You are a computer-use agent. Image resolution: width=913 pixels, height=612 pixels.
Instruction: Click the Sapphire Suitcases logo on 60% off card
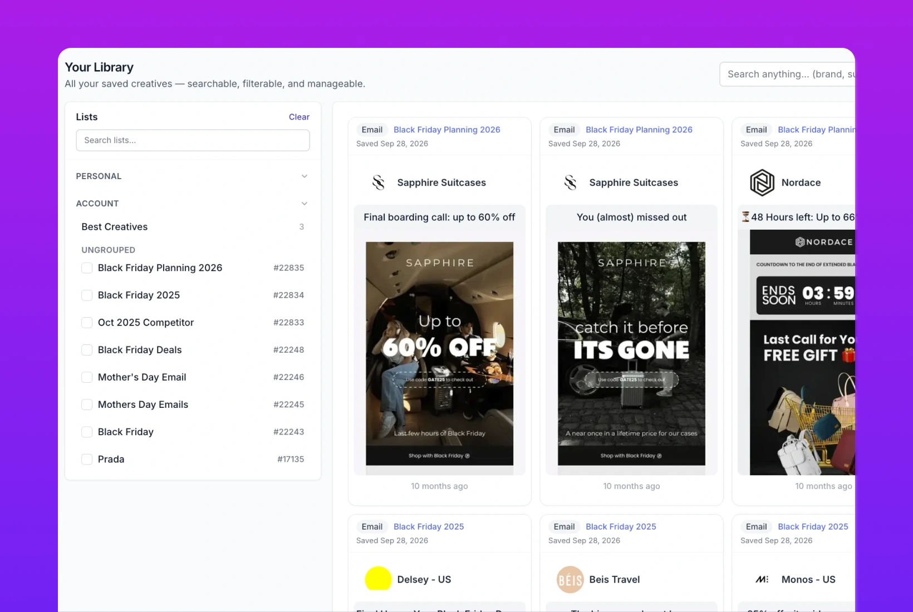click(379, 182)
